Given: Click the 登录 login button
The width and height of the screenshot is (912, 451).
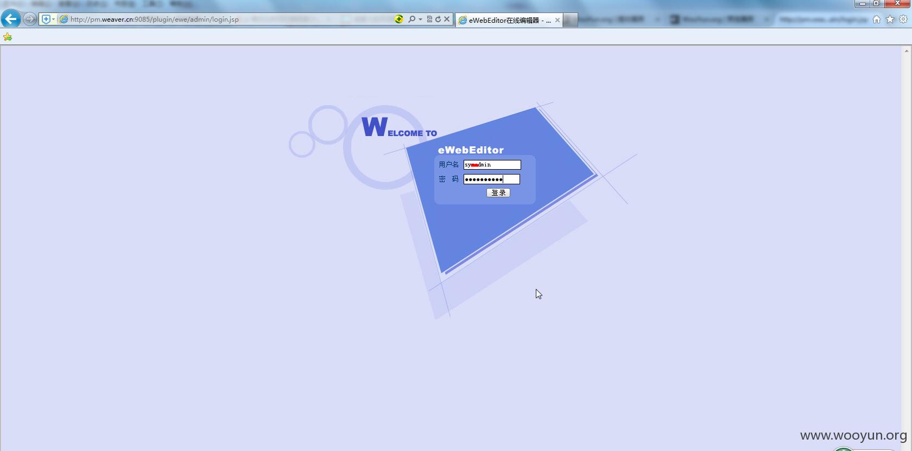Looking at the screenshot, I should 498,192.
